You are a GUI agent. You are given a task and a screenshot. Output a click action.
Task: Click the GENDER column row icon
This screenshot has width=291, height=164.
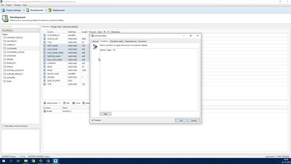[x=45, y=77]
